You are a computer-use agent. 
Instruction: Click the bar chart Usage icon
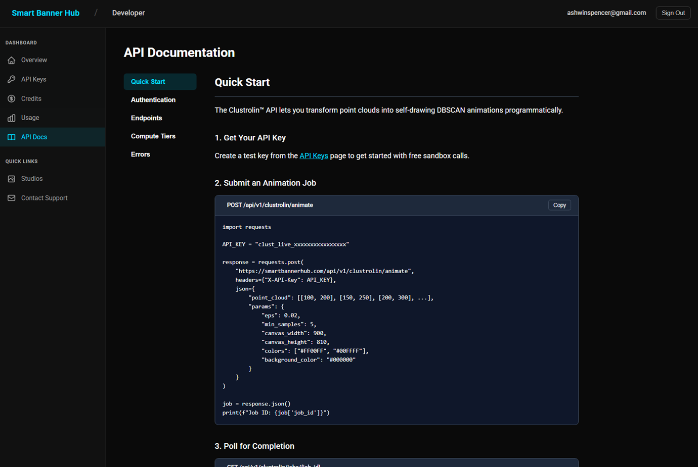pyautogui.click(x=11, y=118)
